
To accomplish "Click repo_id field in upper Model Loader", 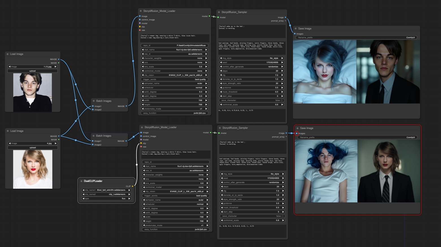I will click(175, 45).
